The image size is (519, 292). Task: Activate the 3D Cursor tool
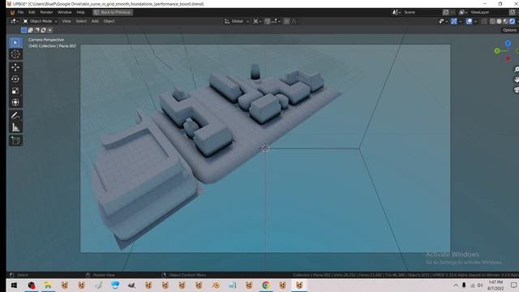pyautogui.click(x=15, y=54)
